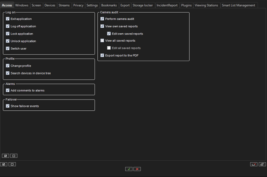Click the check-all icon in the outer footer
267x177 pixels.
point(4,164)
